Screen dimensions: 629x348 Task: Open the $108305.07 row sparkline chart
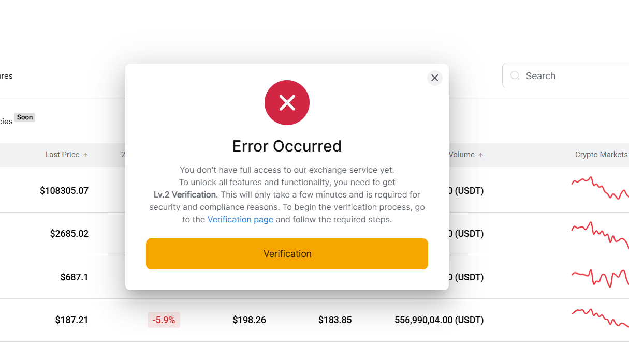(x=600, y=188)
